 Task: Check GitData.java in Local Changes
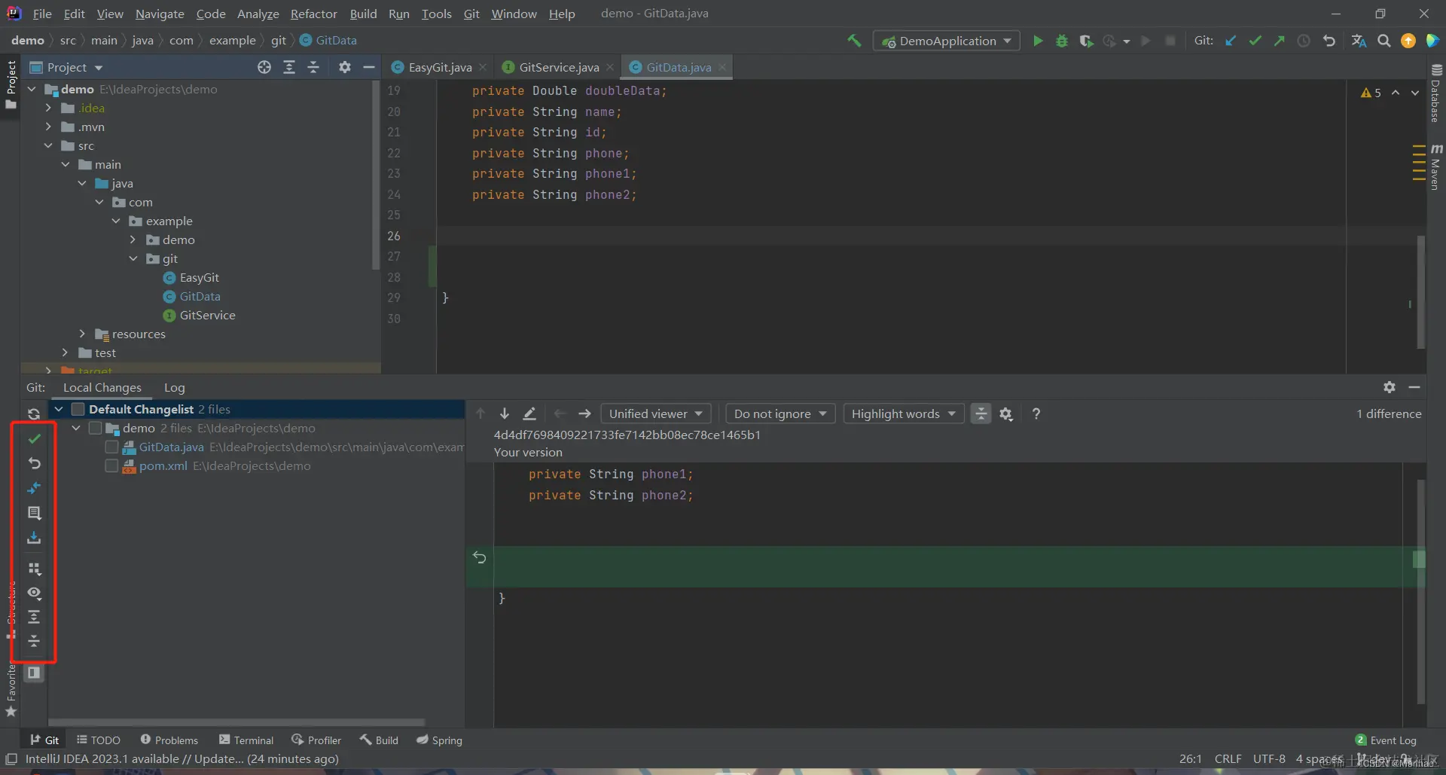111,447
